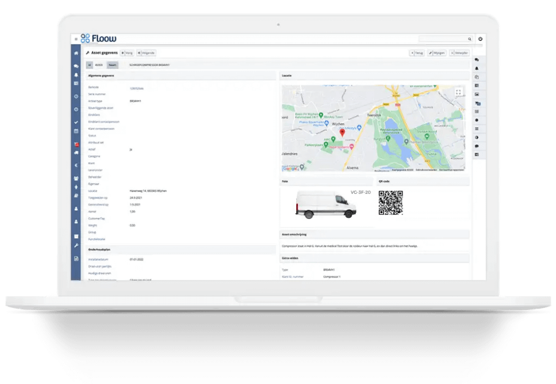The height and width of the screenshot is (384, 556).
Task: Click the Volgende button
Action: 146,53
